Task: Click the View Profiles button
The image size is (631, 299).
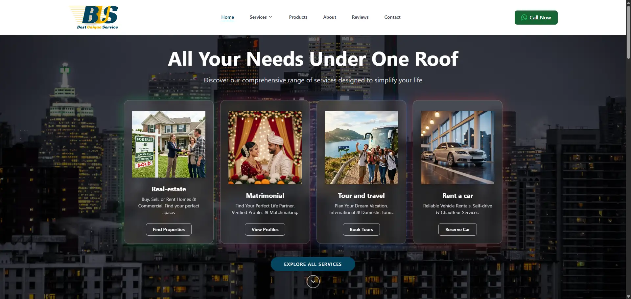Action: [x=265, y=229]
